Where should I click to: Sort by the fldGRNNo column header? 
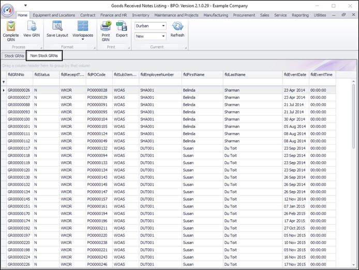(x=19, y=74)
